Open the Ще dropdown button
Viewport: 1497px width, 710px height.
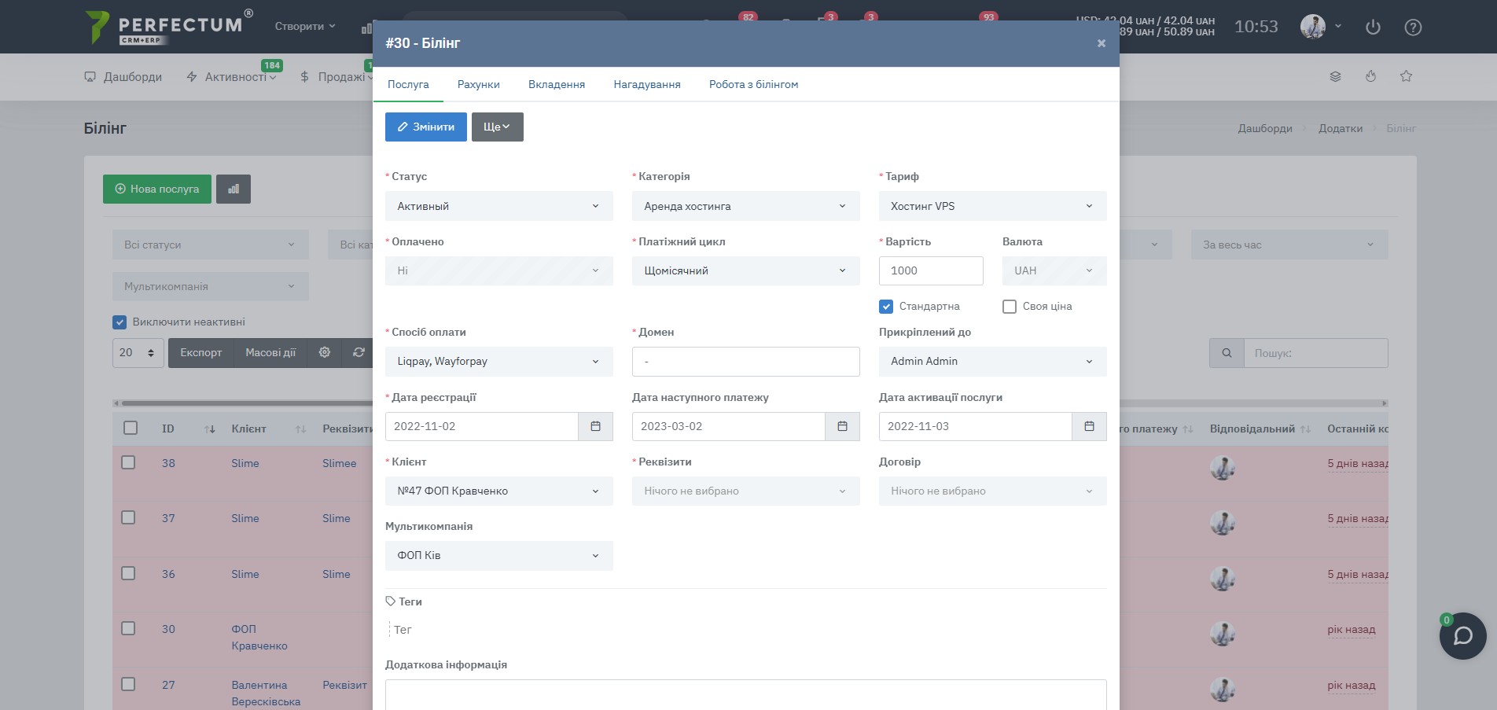pyautogui.click(x=498, y=127)
